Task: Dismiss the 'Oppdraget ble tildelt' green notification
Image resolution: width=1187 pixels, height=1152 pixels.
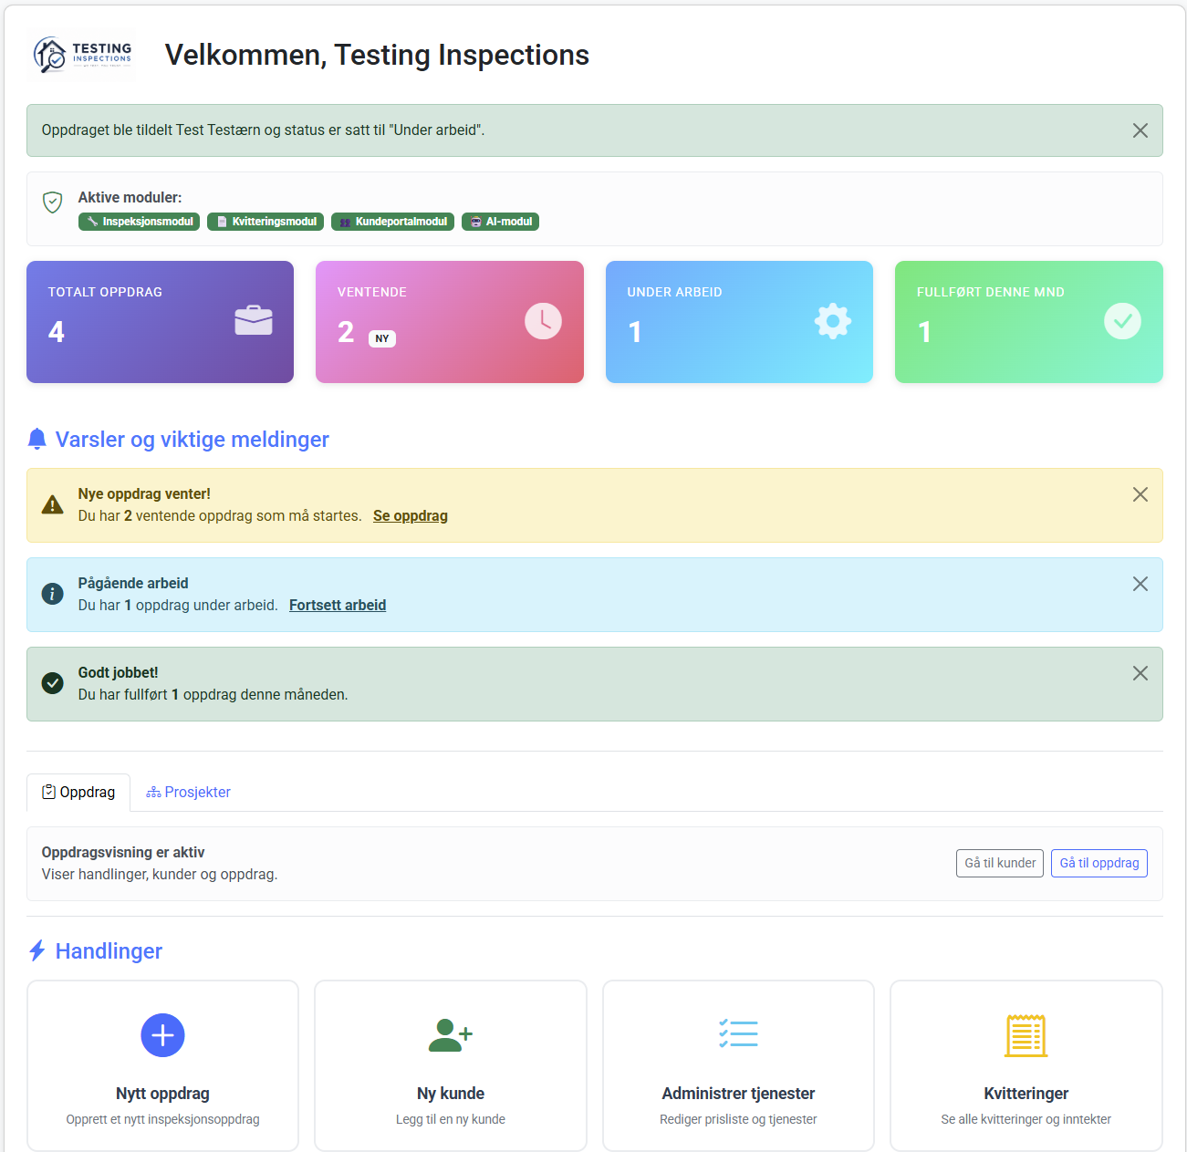Action: [1140, 130]
